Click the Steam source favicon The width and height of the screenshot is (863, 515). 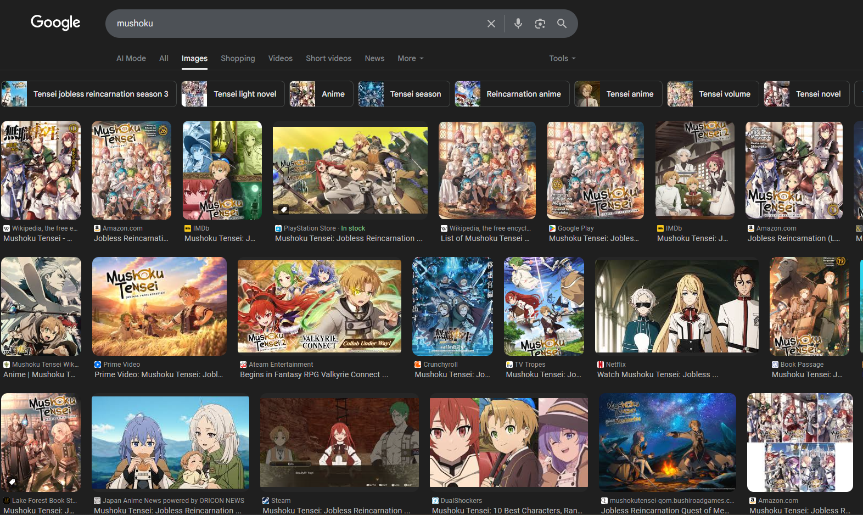(x=266, y=501)
